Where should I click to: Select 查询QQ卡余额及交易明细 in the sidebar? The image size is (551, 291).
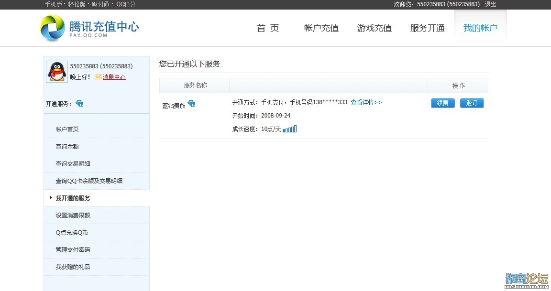click(97, 181)
